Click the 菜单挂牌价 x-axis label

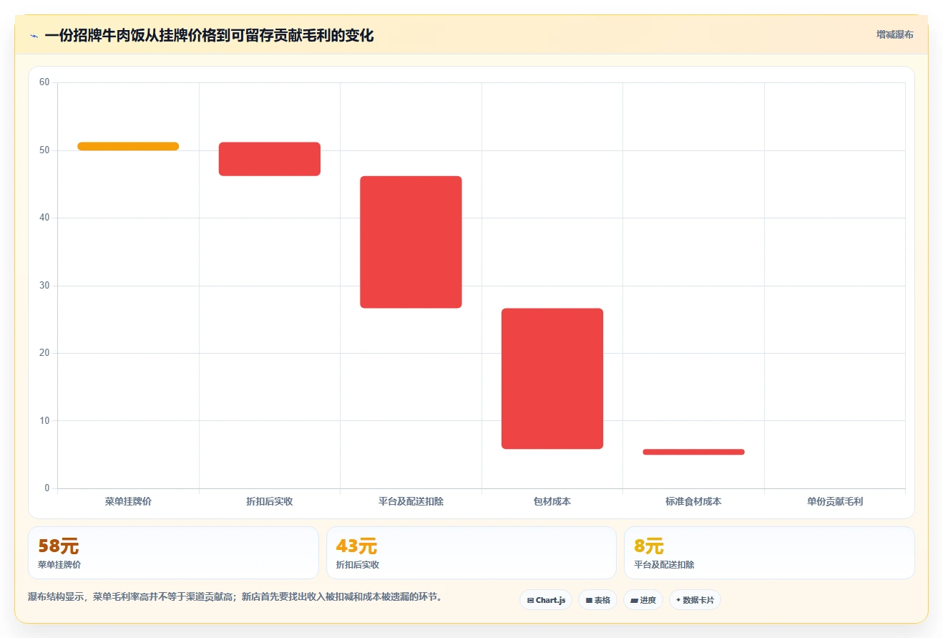click(128, 501)
